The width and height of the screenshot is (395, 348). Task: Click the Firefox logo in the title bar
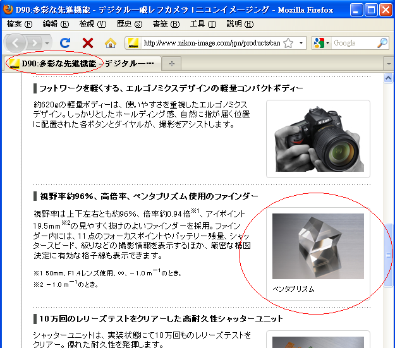(x=8, y=9)
